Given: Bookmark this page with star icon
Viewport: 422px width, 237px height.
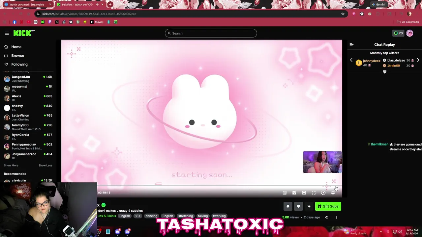Looking at the screenshot, I should 343,14.
